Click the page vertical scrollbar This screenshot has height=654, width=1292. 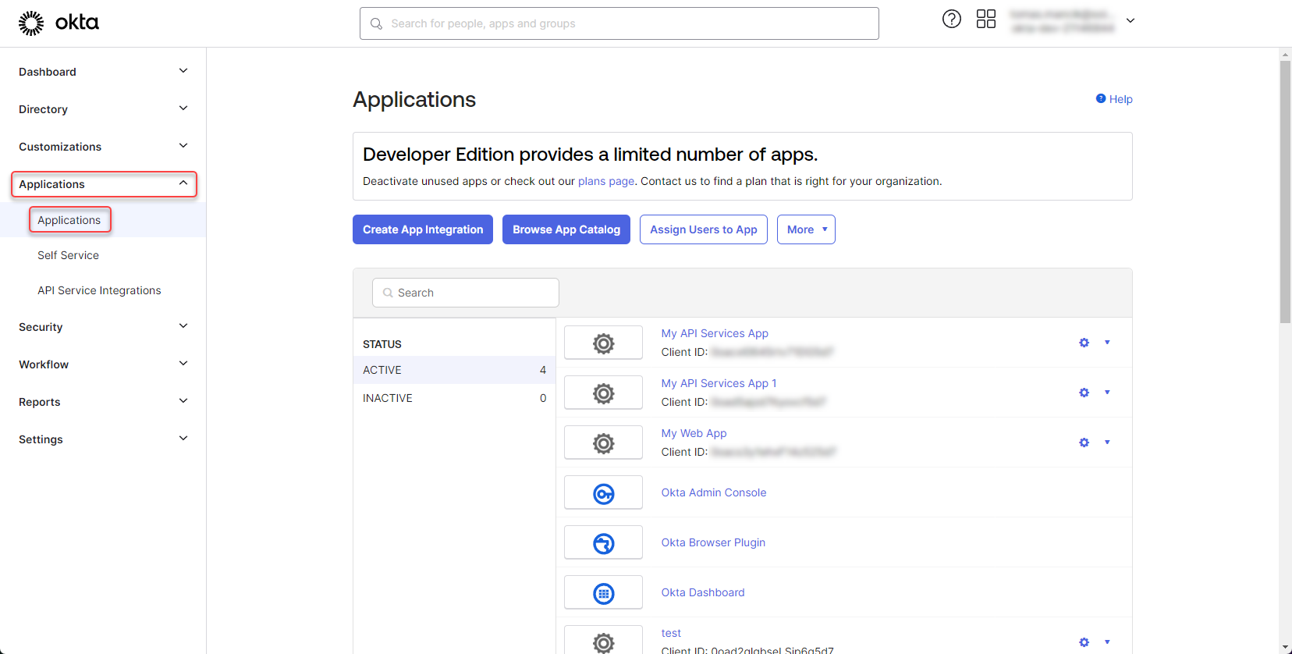tap(1285, 191)
